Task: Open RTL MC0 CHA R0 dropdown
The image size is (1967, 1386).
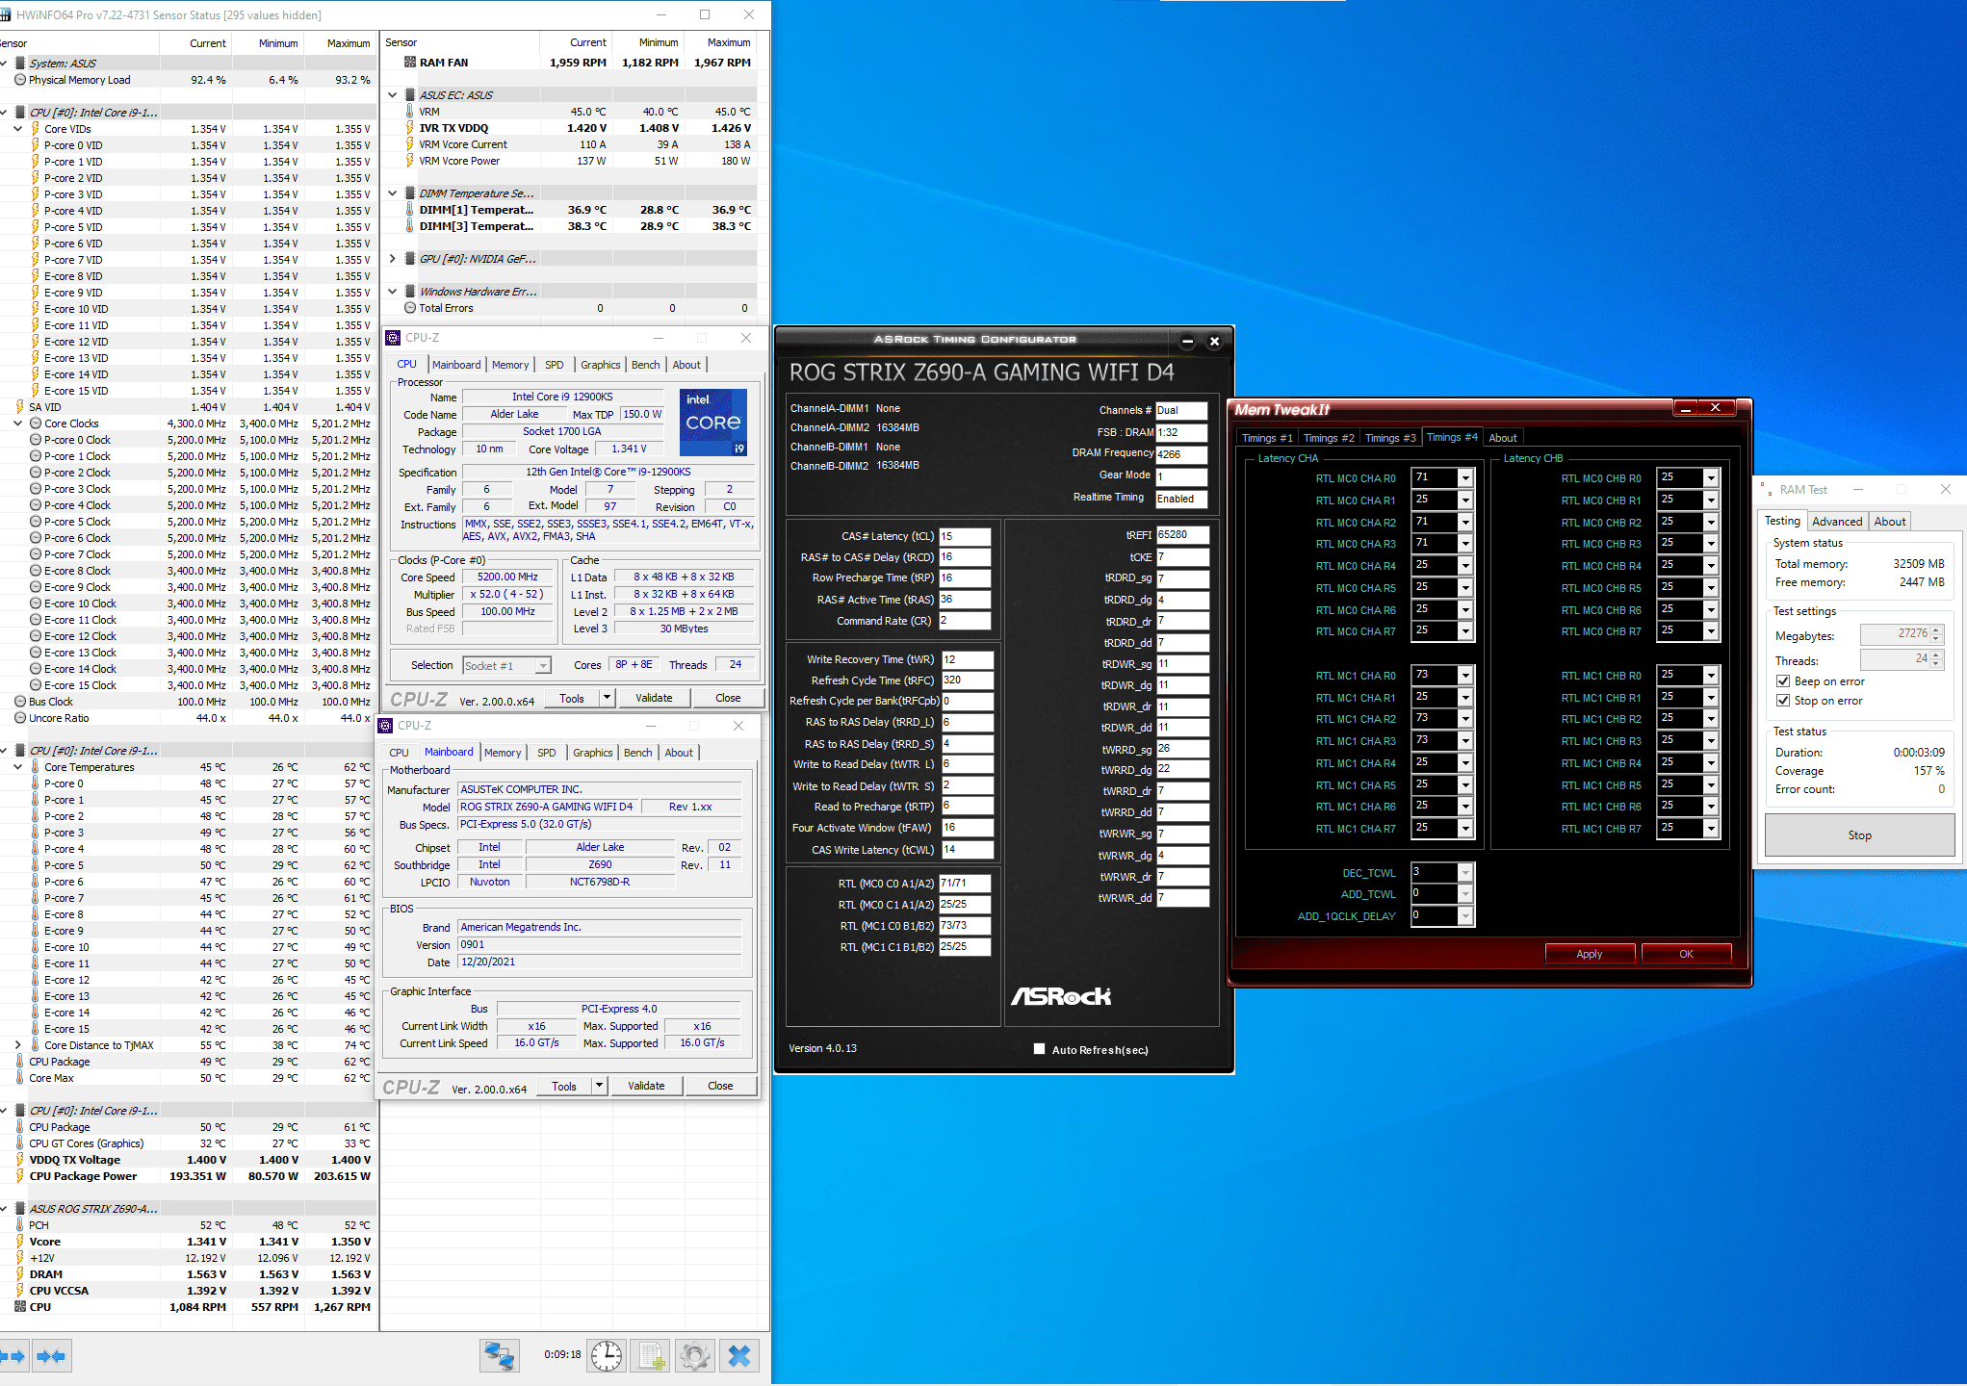Action: [x=1464, y=478]
